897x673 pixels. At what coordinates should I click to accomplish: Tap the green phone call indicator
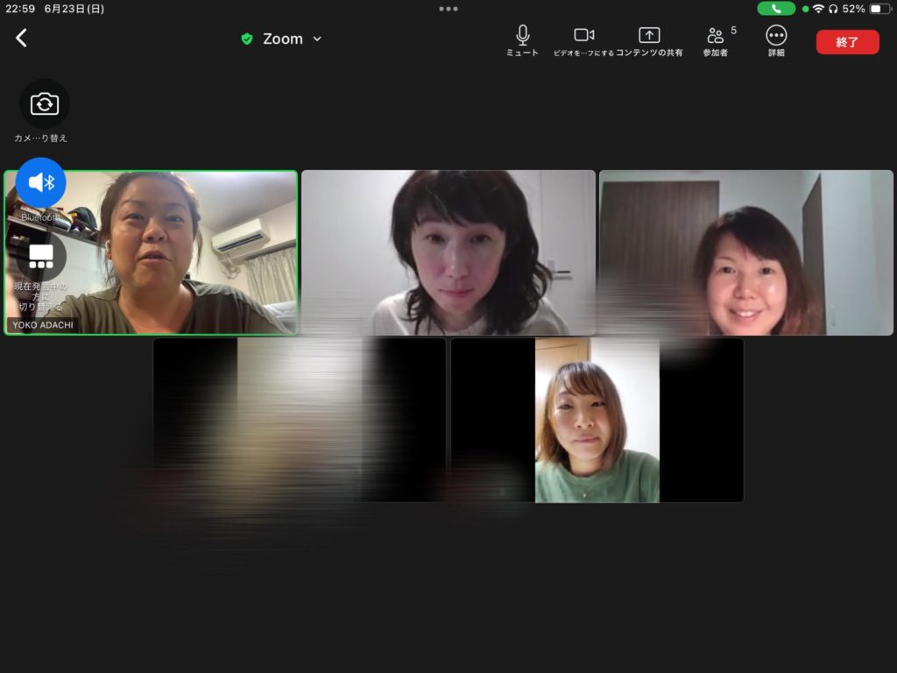[x=776, y=9]
